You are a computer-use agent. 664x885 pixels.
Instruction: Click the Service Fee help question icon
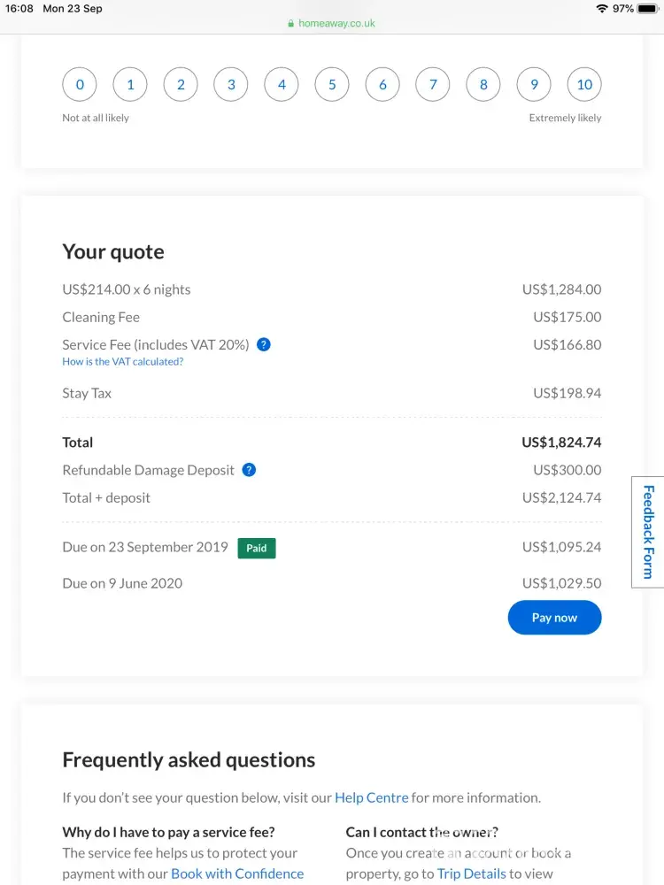[264, 345]
